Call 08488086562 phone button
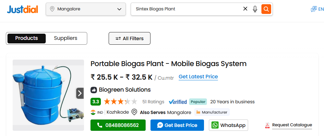Viewport: 324px width, 136px height. click(x=118, y=125)
